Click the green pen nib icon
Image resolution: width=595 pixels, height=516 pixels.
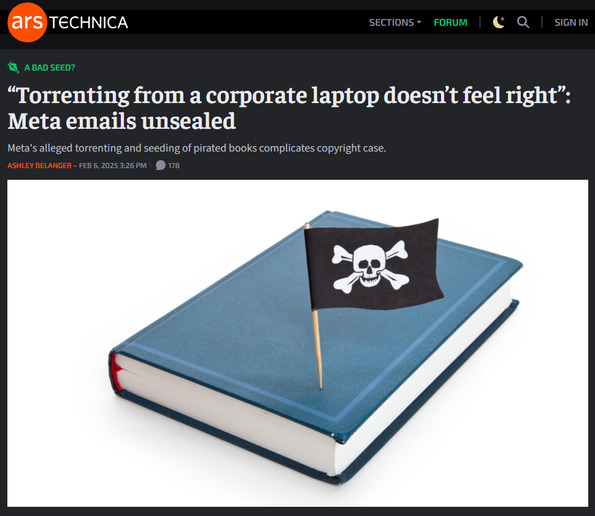tap(13, 67)
